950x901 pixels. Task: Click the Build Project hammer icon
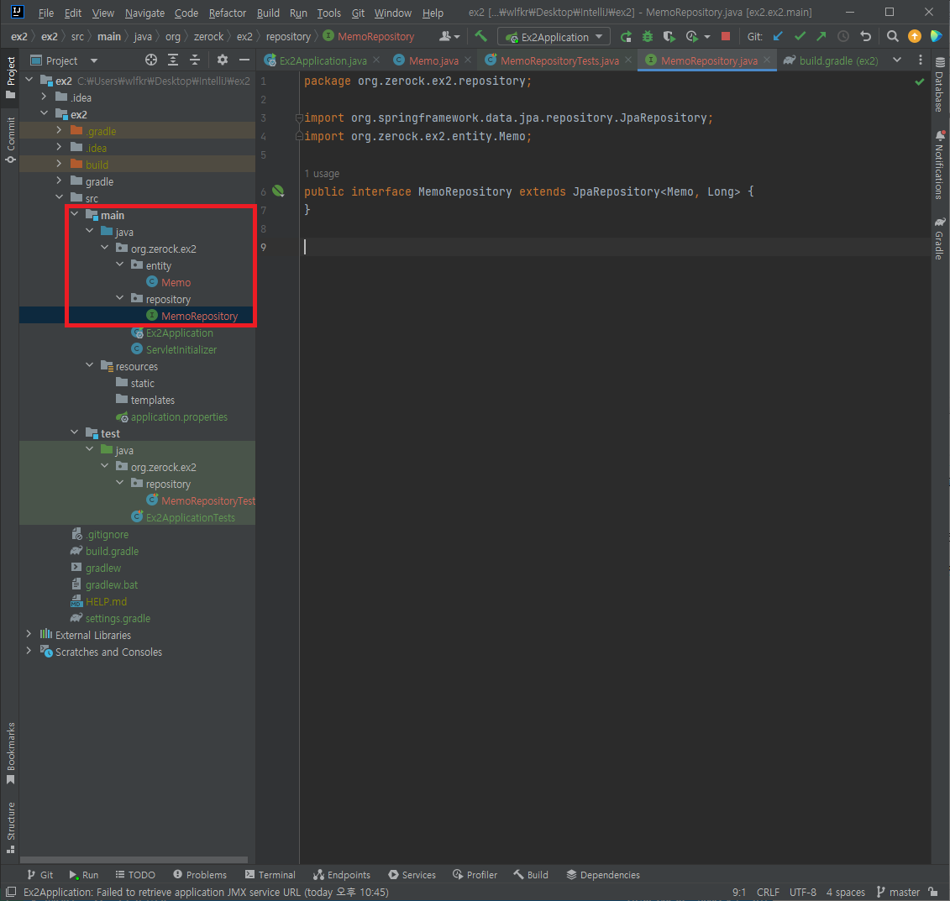481,36
